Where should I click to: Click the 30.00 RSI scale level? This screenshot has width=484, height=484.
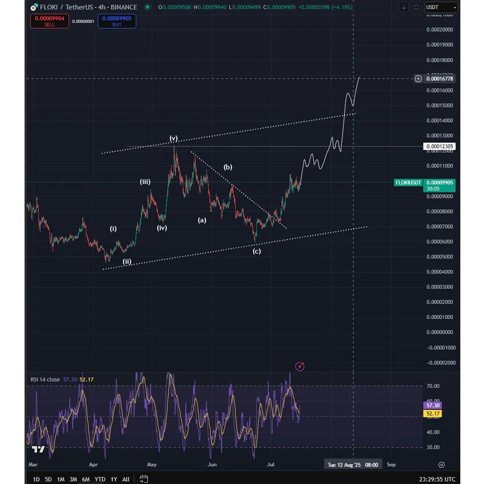pos(433,447)
